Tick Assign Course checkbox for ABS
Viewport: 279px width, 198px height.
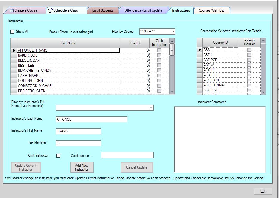[249, 50]
